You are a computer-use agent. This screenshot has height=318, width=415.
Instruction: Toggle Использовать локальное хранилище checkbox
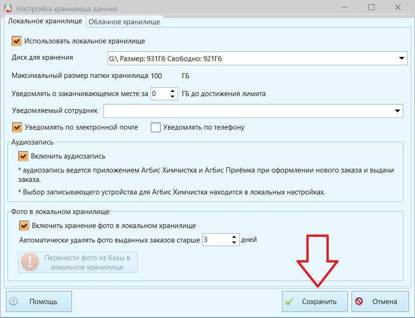(17, 41)
